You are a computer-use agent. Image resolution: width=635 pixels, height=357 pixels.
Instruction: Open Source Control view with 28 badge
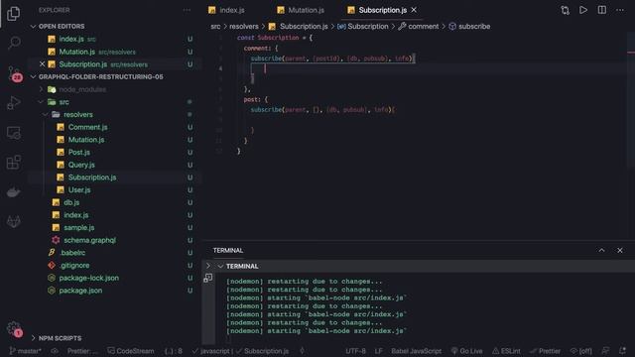pyautogui.click(x=14, y=73)
